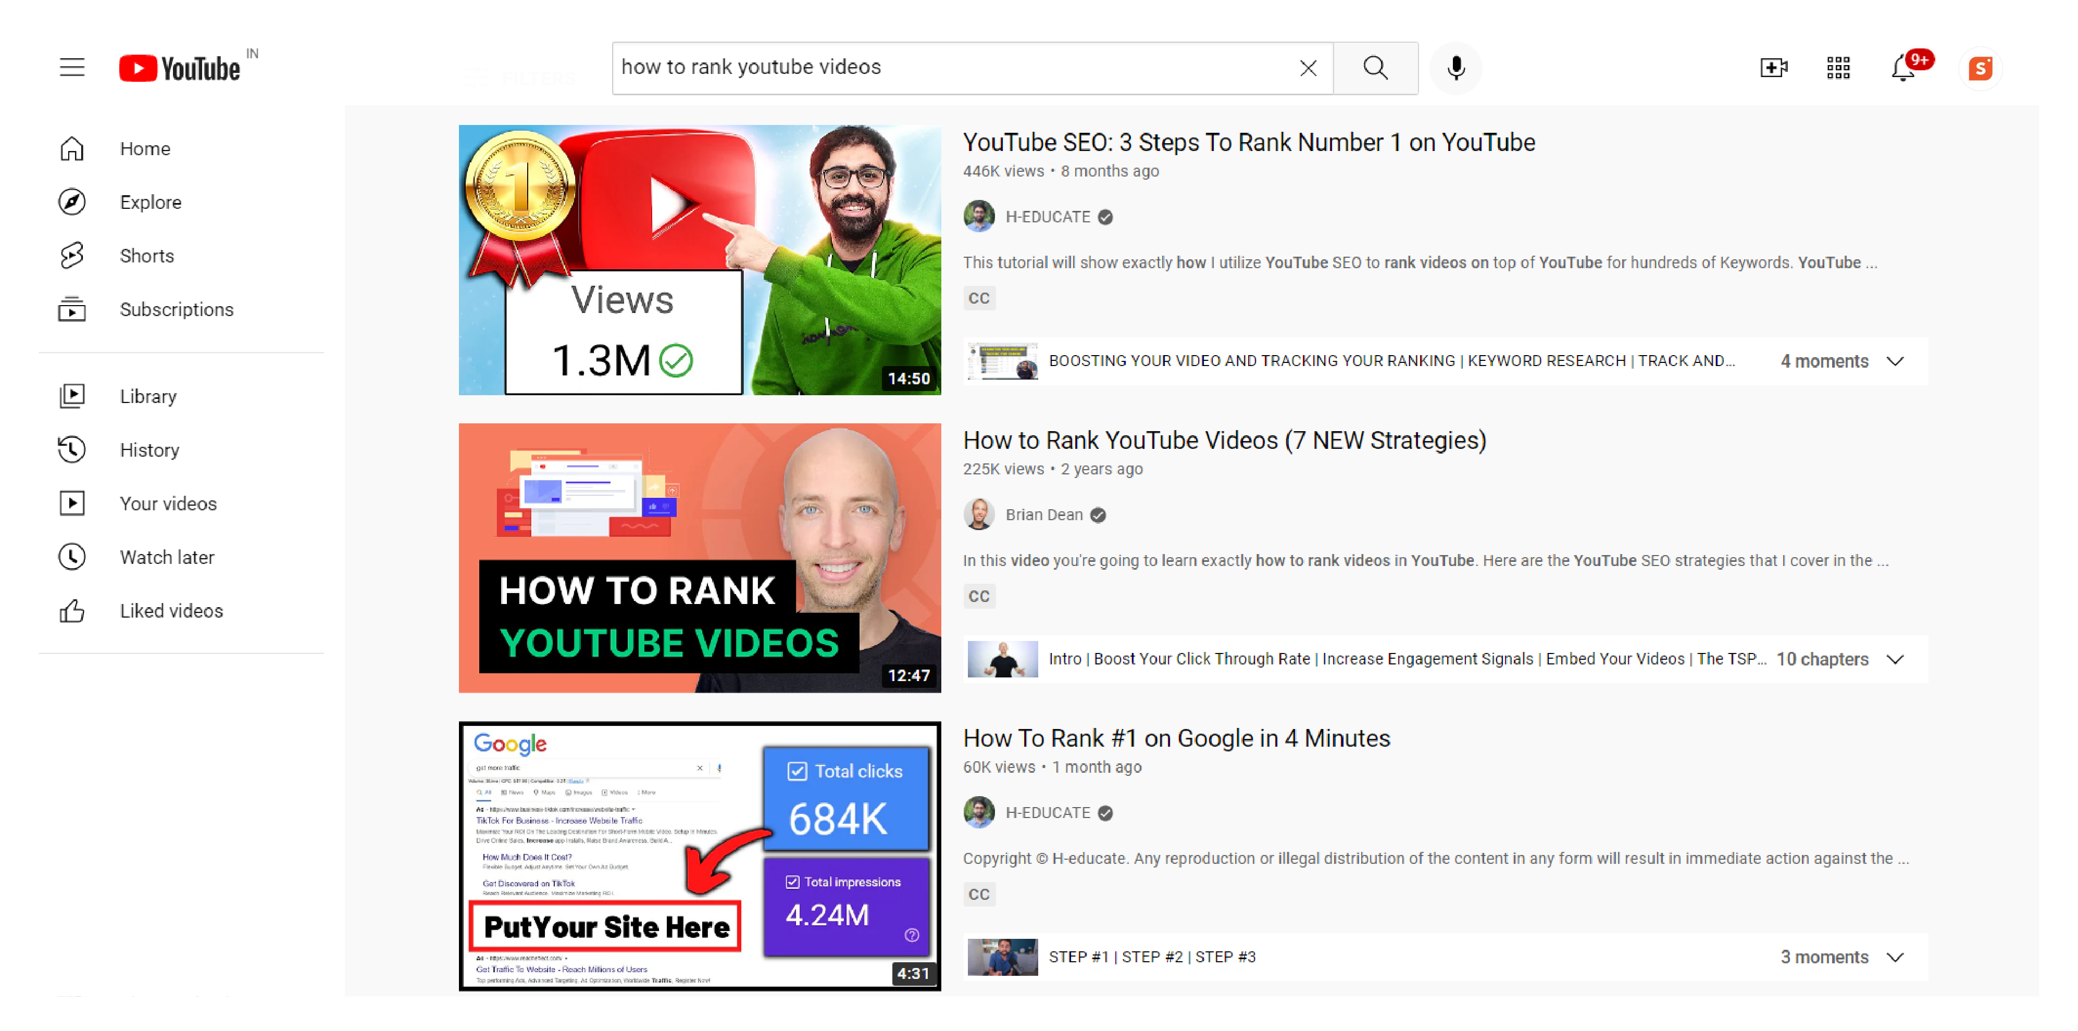2078x1031 pixels.
Task: Click BOOSTING YOUR VIDEO moments thumbnail
Action: pyautogui.click(x=1002, y=361)
